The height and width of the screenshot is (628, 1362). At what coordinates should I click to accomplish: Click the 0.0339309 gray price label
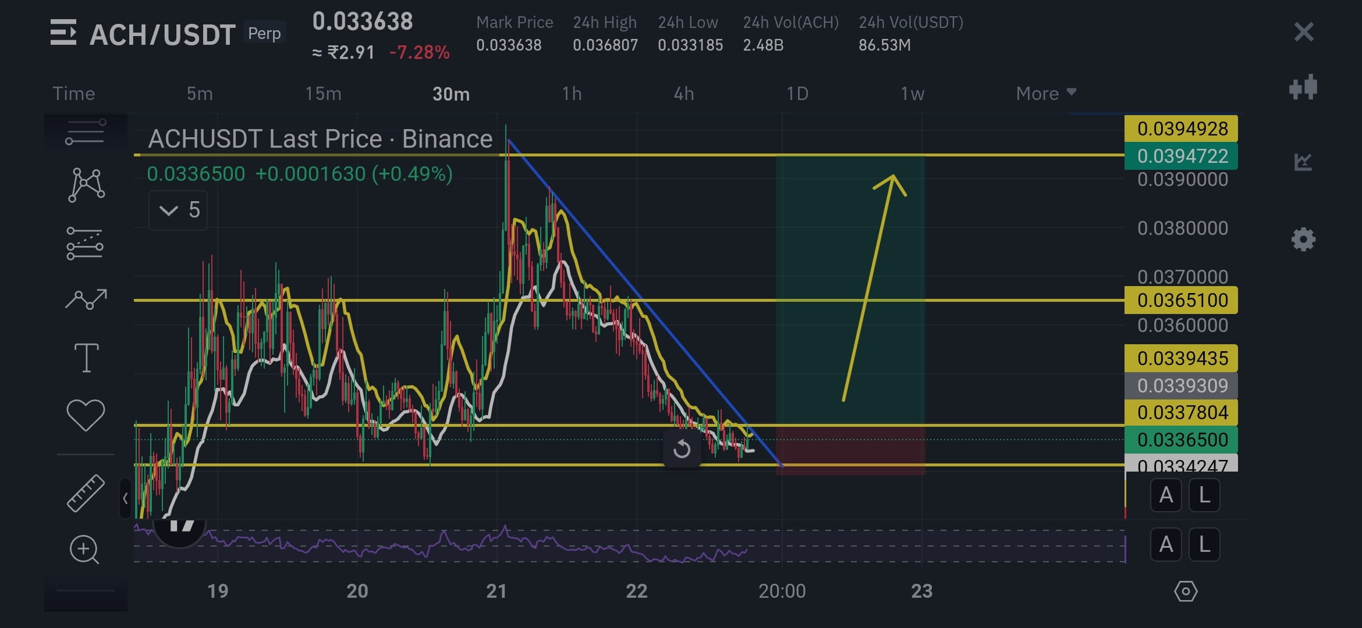point(1181,386)
